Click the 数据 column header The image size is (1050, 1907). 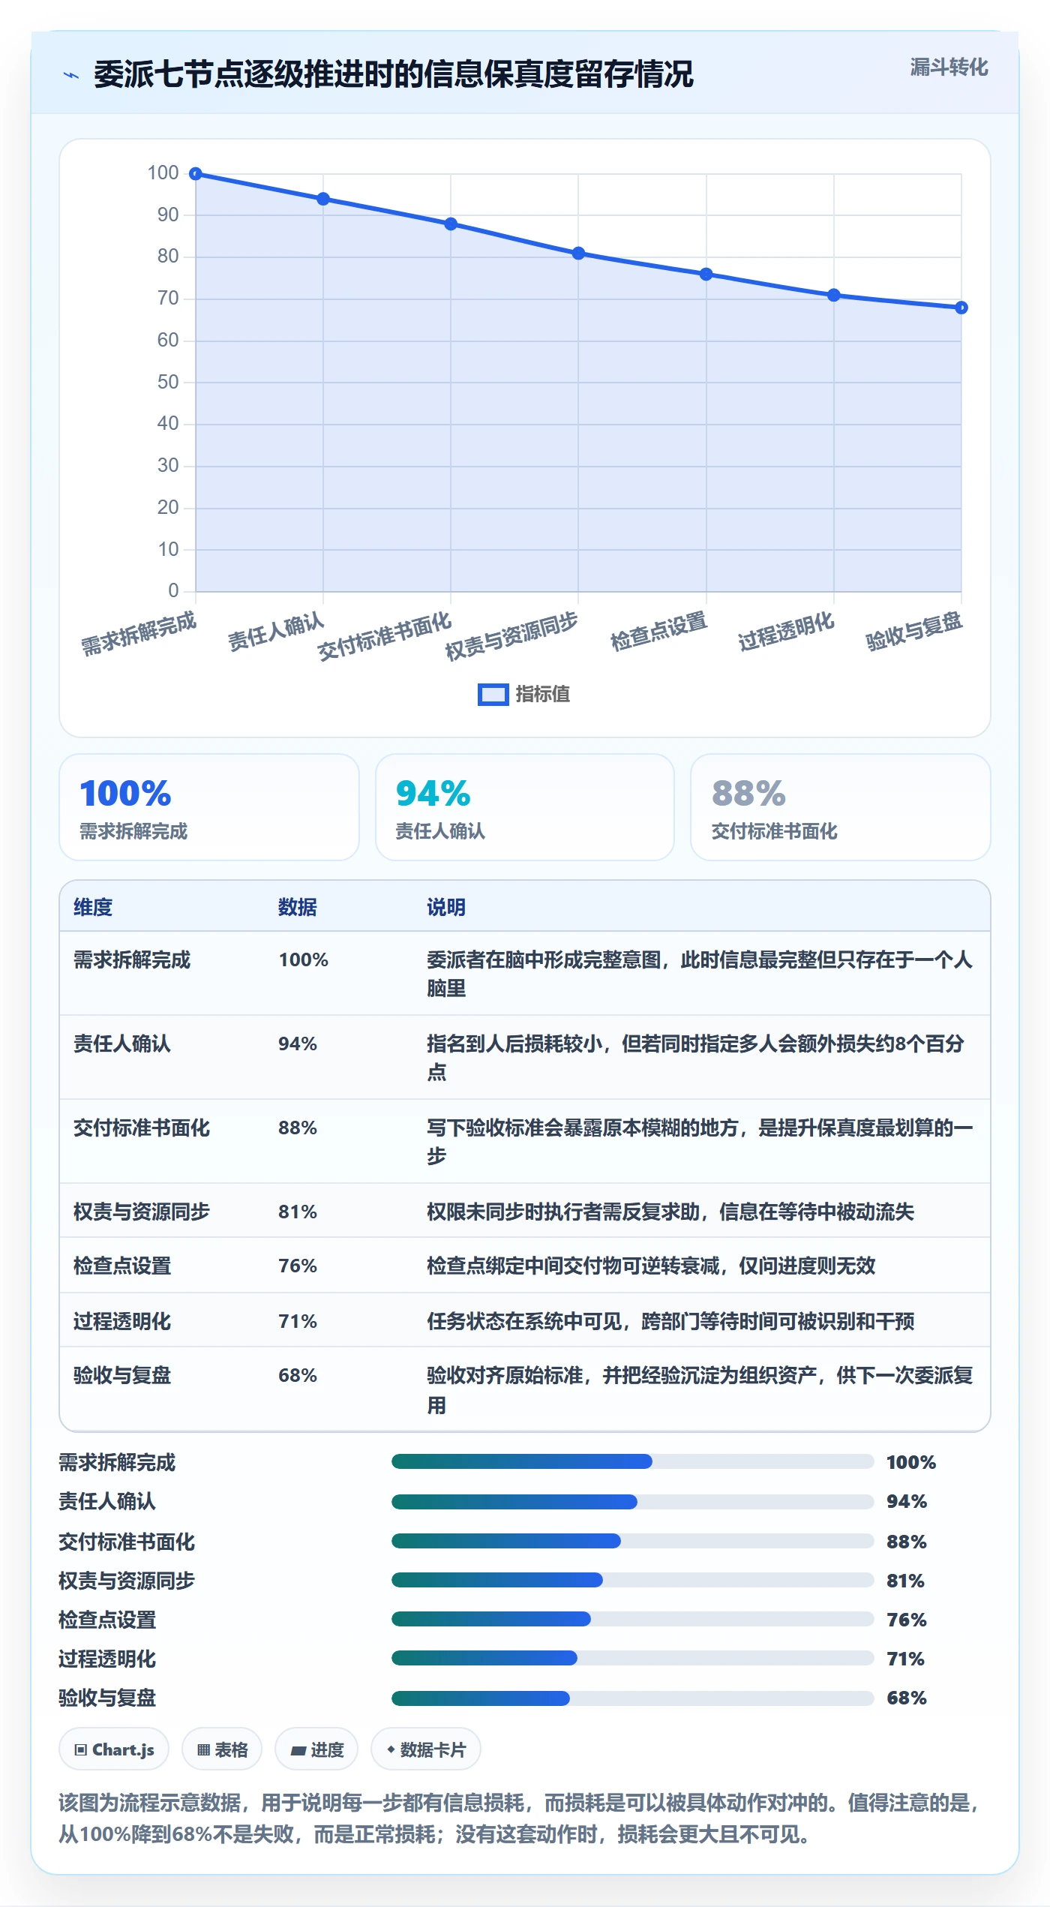coord(298,907)
